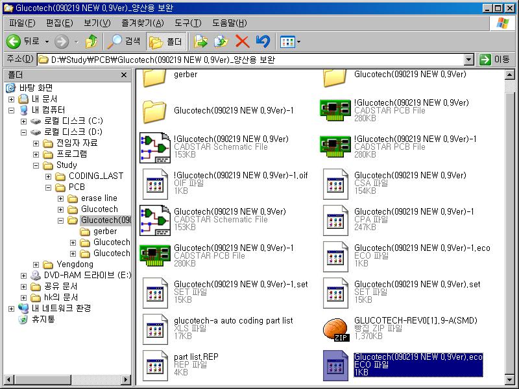The image size is (519, 389).
Task: Select the Glucotech(090219 NEW 0.9Ver)-1.eco file icon
Action: [x=335, y=257]
